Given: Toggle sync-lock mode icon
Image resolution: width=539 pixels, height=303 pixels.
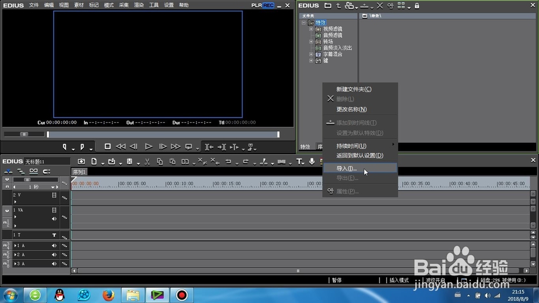Looking at the screenshot, I should (x=46, y=171).
